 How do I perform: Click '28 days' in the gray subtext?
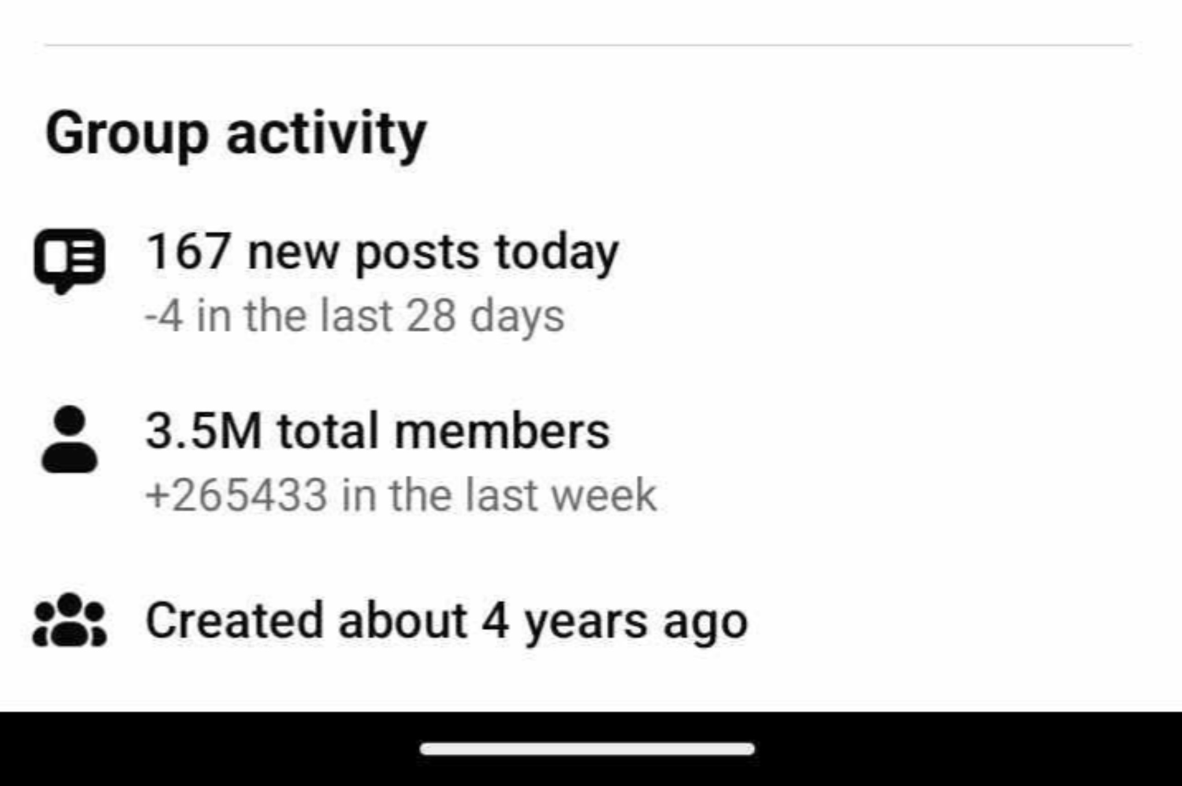(x=485, y=317)
